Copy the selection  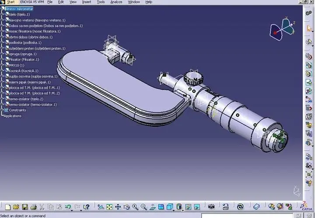point(50,207)
